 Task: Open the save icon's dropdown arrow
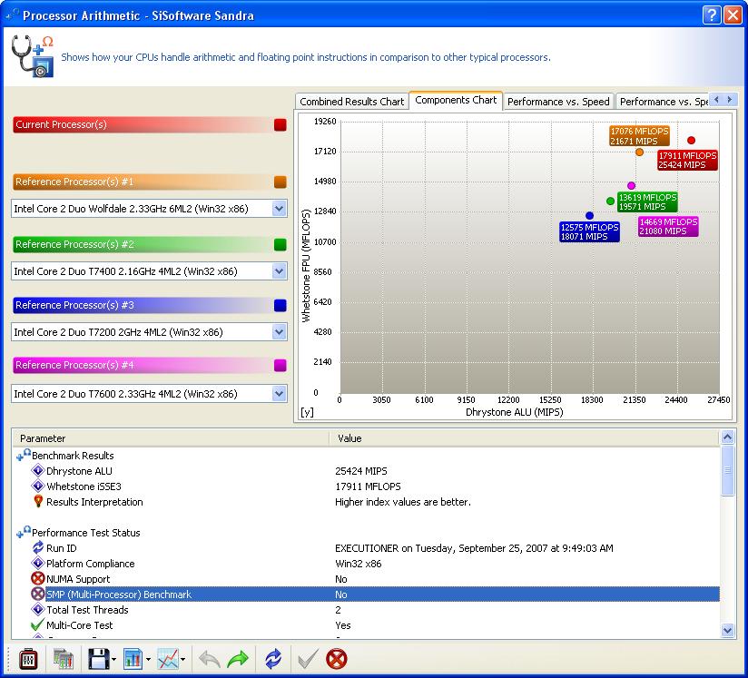113,660
